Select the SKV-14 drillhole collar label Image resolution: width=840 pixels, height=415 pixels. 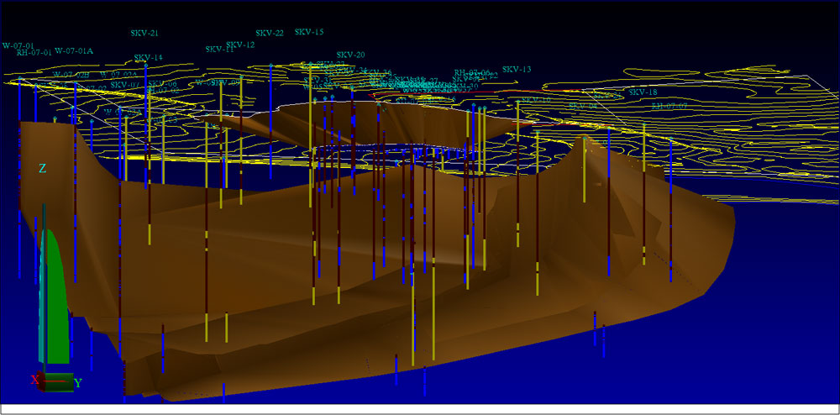coord(149,58)
